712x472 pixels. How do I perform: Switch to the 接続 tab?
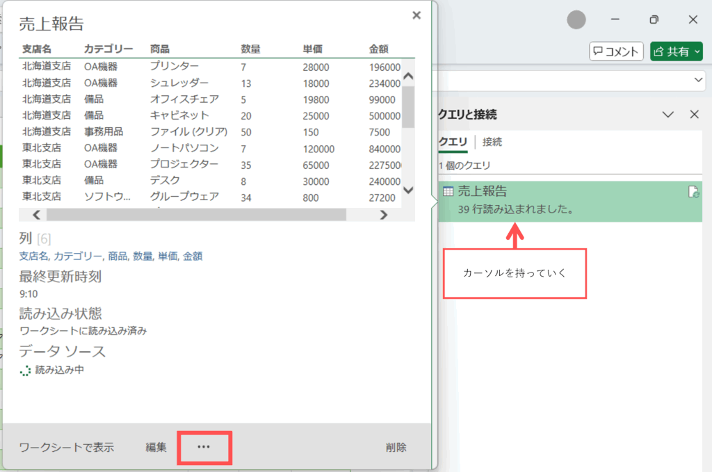(492, 142)
